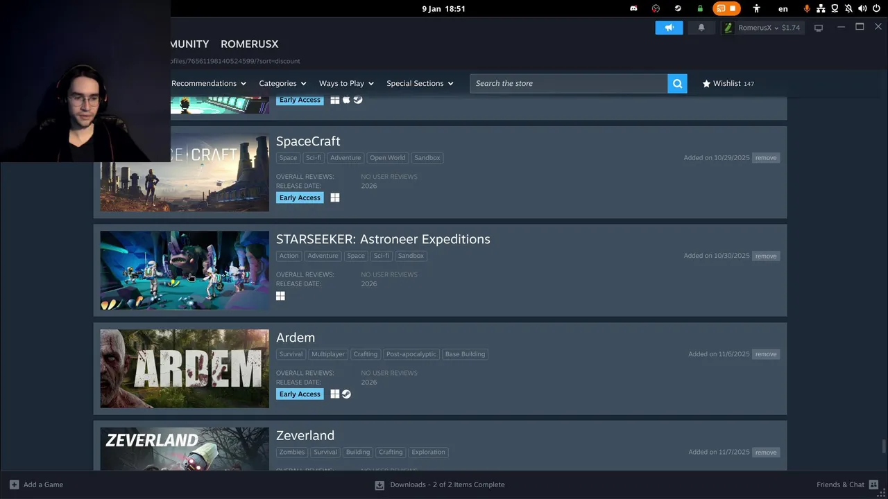The width and height of the screenshot is (888, 499).
Task: Click the green lock tray icon
Action: point(700,8)
